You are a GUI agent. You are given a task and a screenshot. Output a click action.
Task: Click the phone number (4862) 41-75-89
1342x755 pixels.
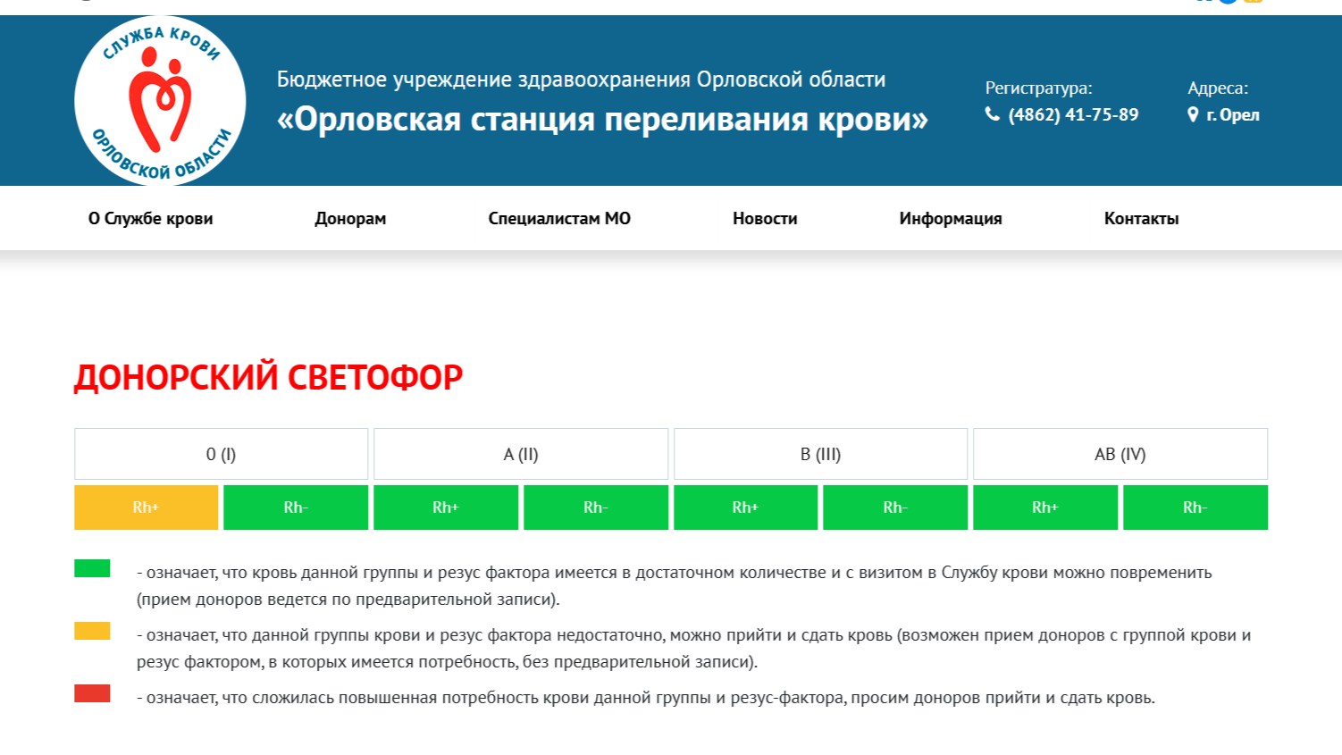click(x=1073, y=114)
